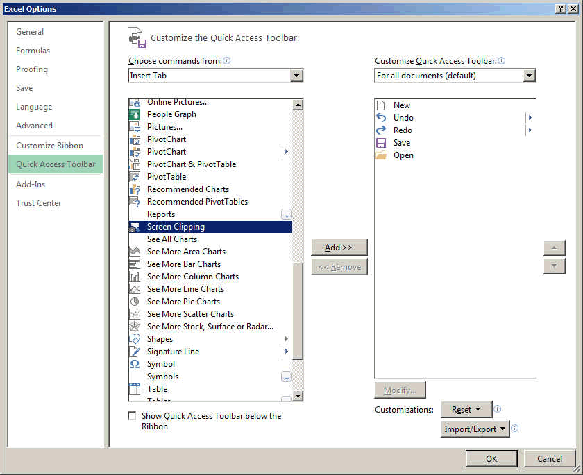Click the Add button to add Screen Clipping
The height and width of the screenshot is (475, 583).
click(x=339, y=248)
